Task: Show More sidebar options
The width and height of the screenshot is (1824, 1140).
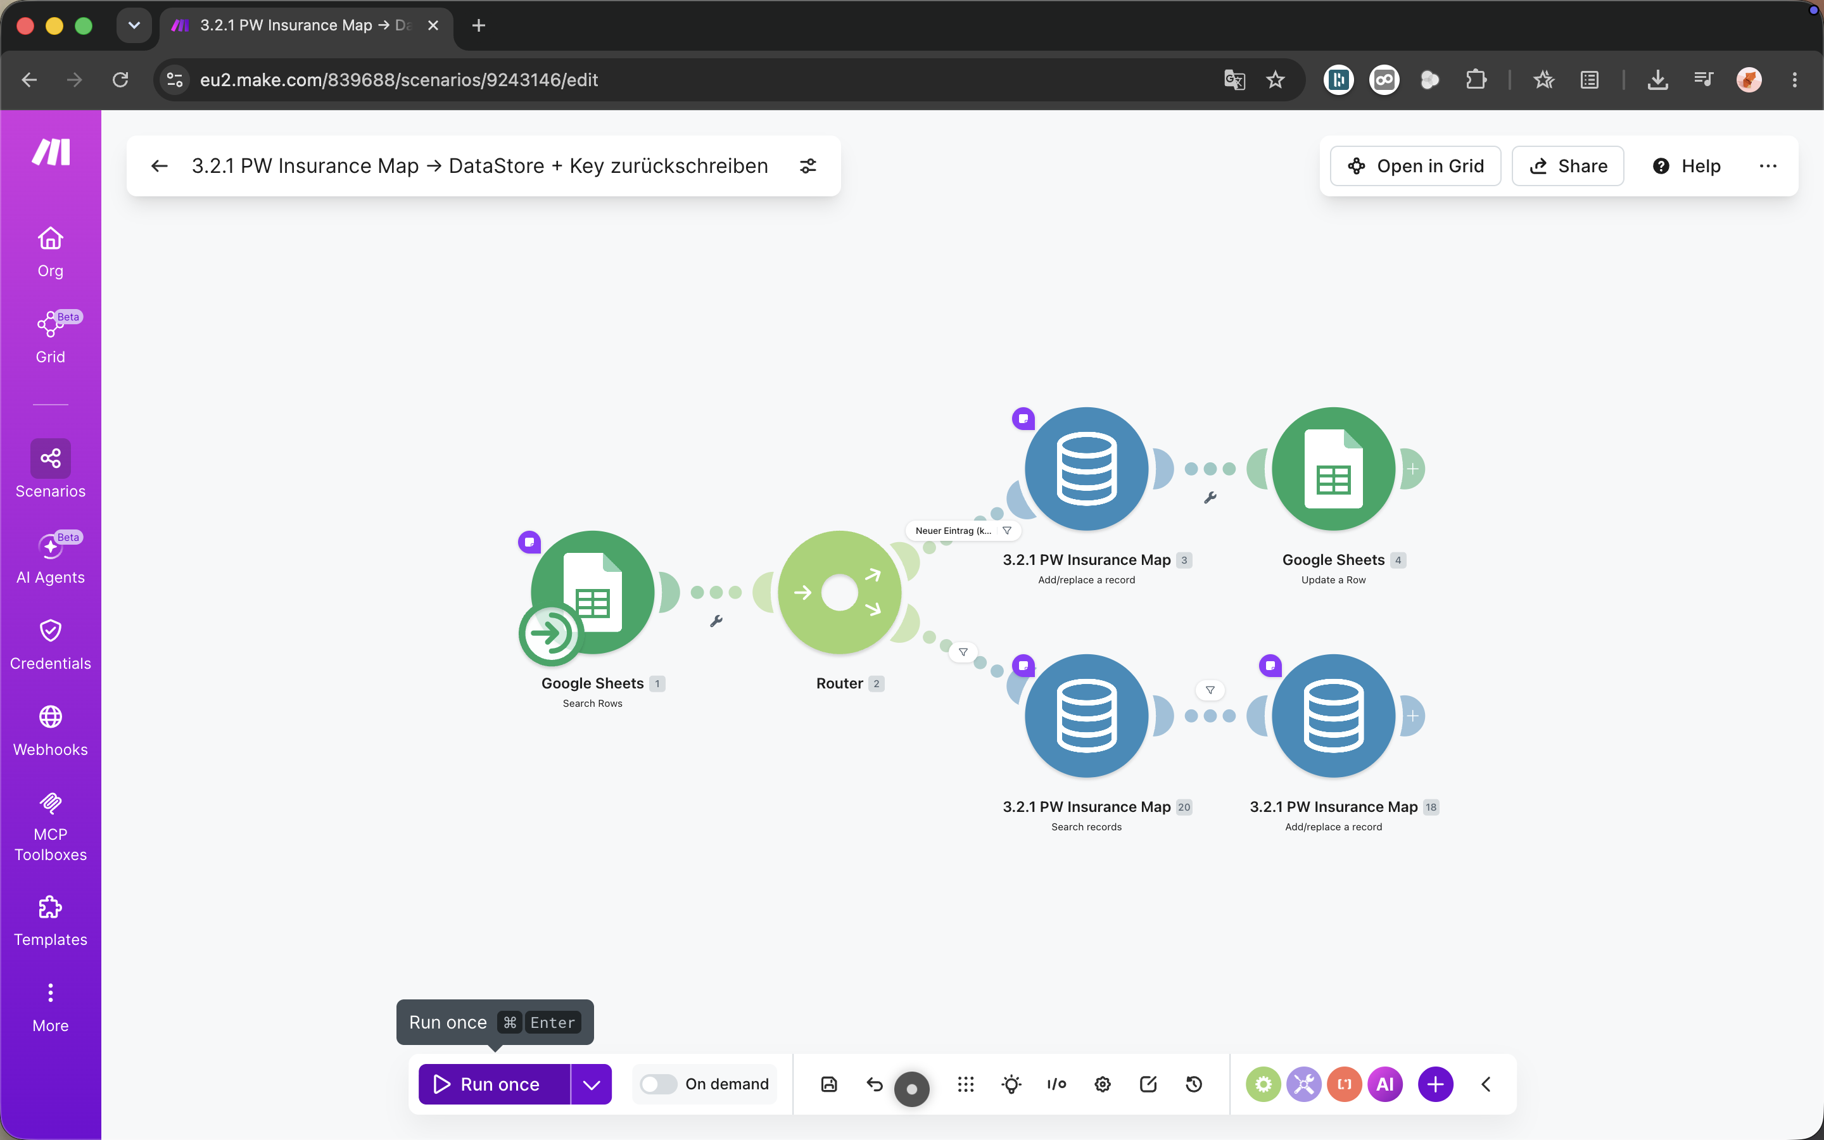Action: click(x=51, y=1007)
